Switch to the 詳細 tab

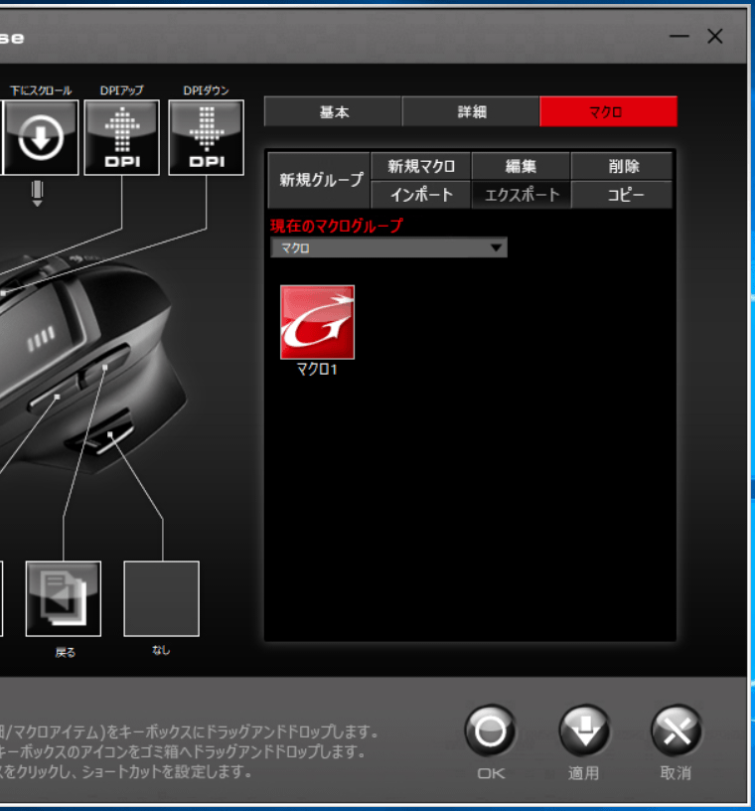[471, 111]
